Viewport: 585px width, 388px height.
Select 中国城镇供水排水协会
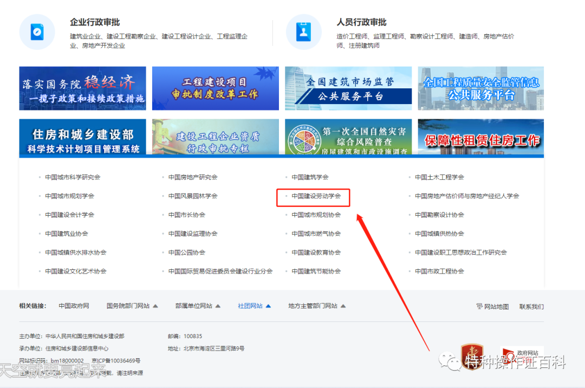pyautogui.click(x=76, y=253)
